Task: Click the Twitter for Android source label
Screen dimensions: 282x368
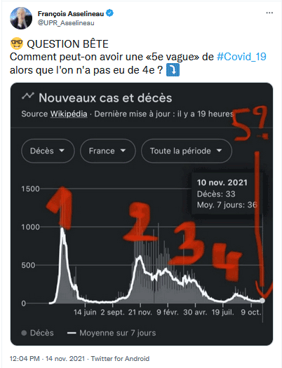Action: [120, 359]
